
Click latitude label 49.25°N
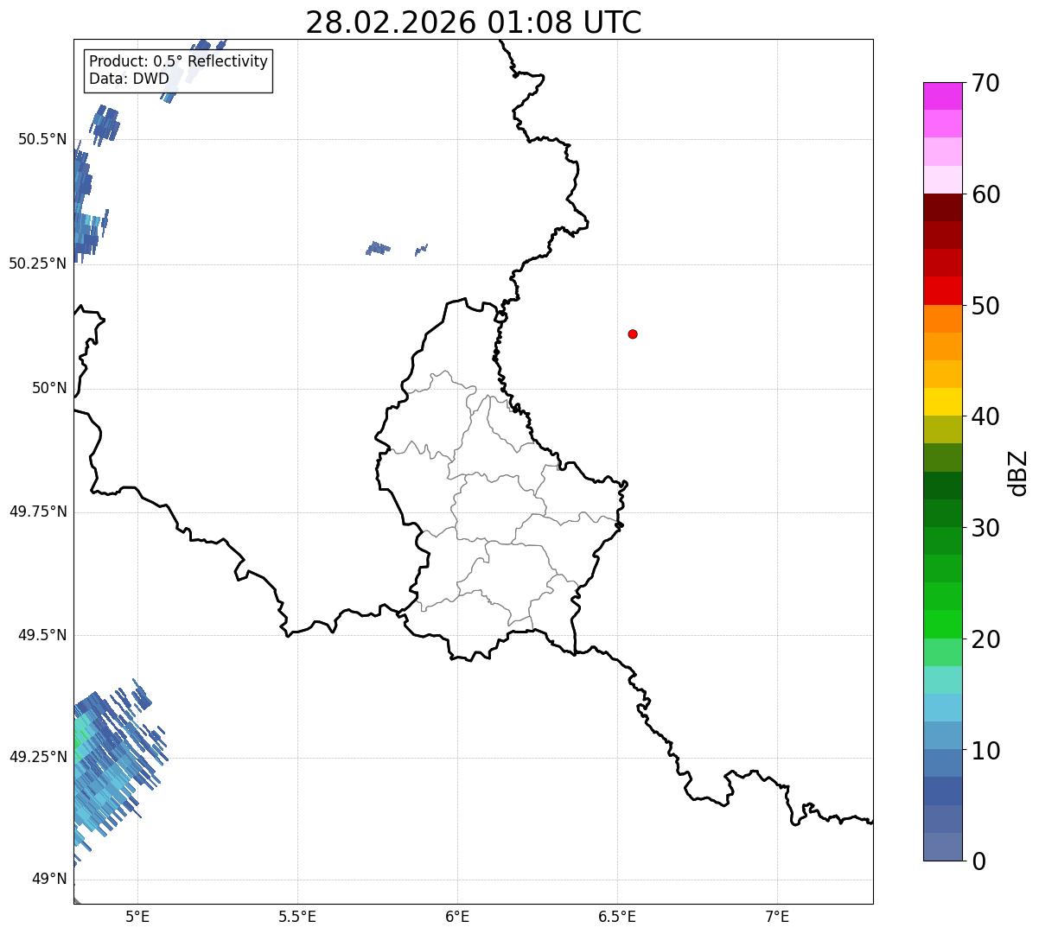(x=37, y=757)
